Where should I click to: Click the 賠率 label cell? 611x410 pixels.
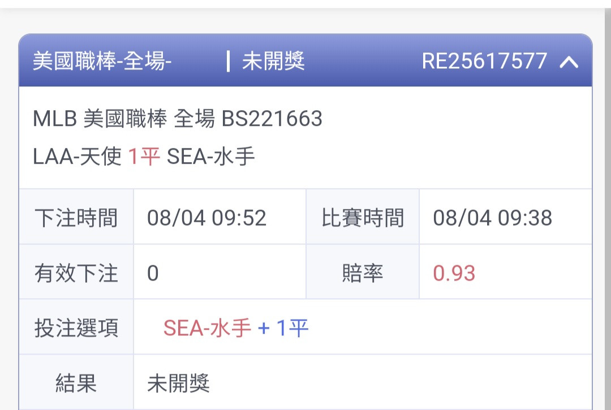(363, 272)
